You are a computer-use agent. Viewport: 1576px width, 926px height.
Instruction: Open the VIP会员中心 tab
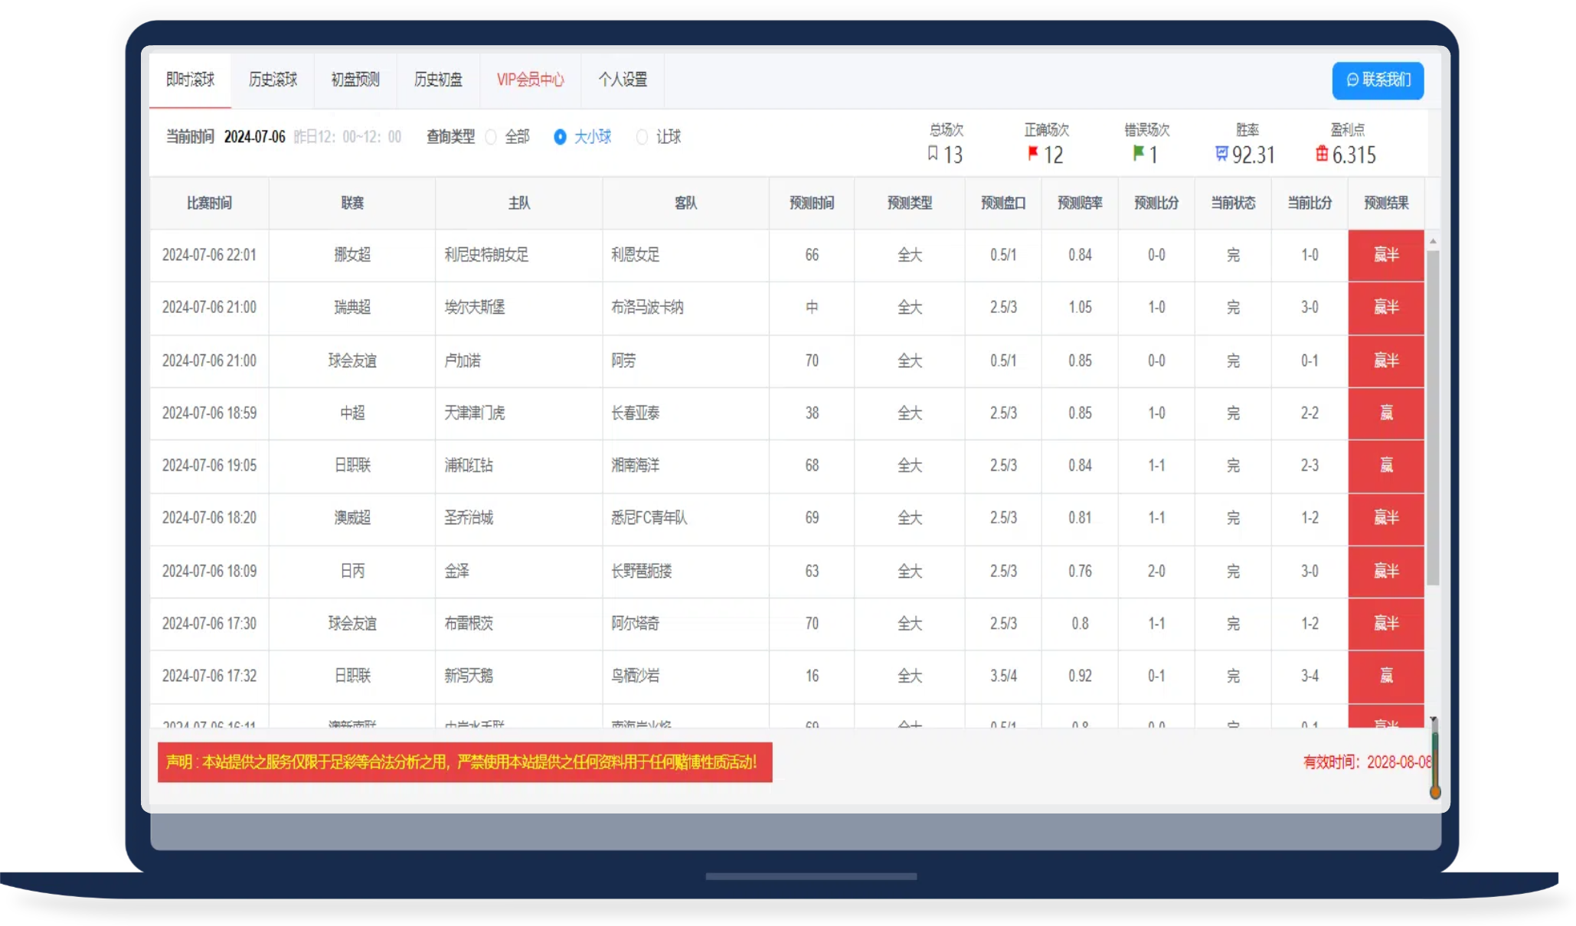(530, 80)
